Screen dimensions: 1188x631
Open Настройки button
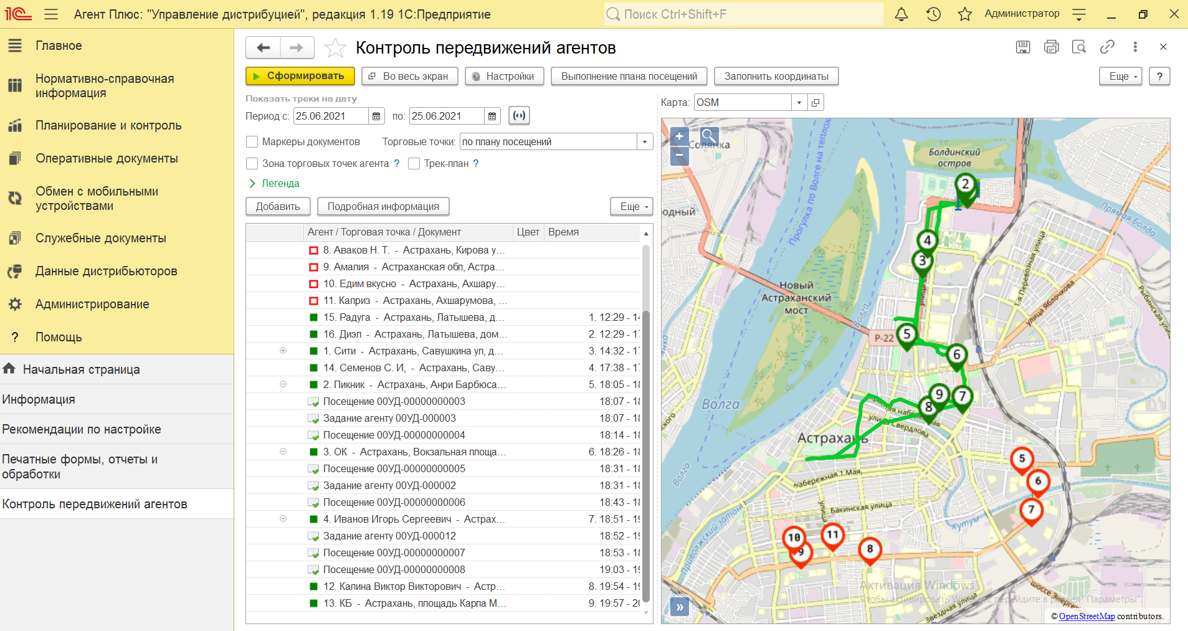(x=505, y=76)
